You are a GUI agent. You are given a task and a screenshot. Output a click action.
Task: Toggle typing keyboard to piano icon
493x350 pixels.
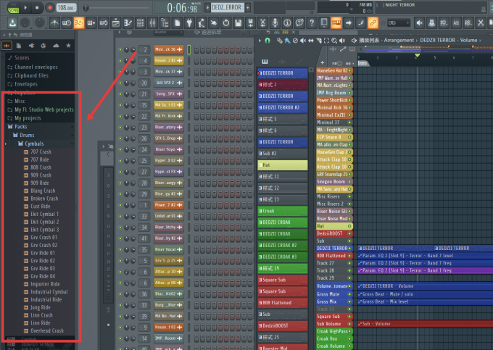tap(336, 22)
